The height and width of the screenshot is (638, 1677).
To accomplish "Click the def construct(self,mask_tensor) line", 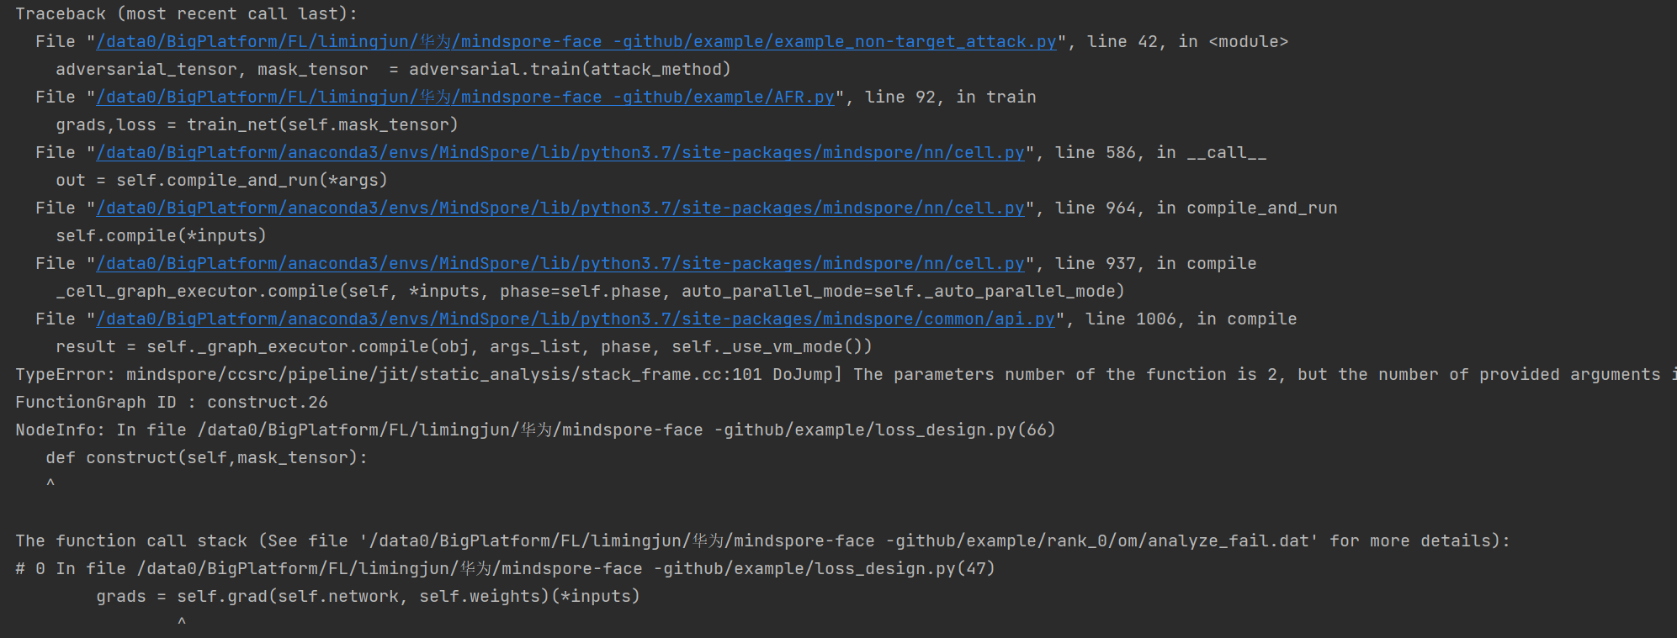I will (206, 458).
